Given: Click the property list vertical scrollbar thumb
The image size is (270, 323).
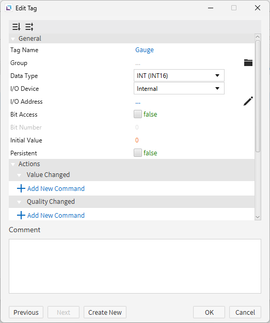Looking at the screenshot, I should coord(258,96).
